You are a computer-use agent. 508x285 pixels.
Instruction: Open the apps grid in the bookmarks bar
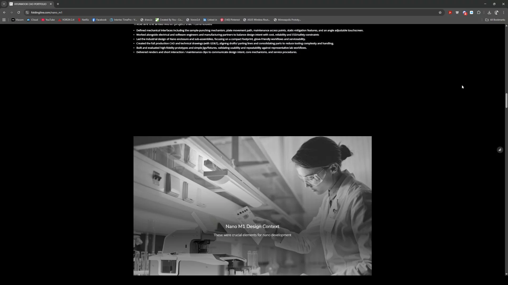point(4,20)
